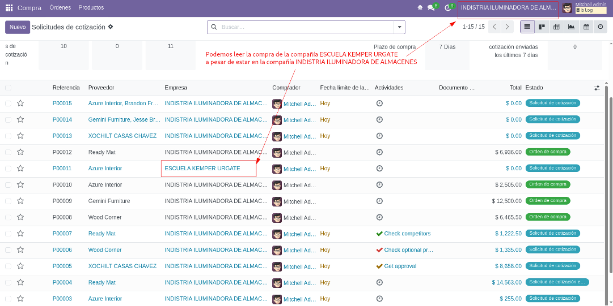Star the P00015 row as favorite
Viewport: 613px width, 306px height.
point(20,104)
